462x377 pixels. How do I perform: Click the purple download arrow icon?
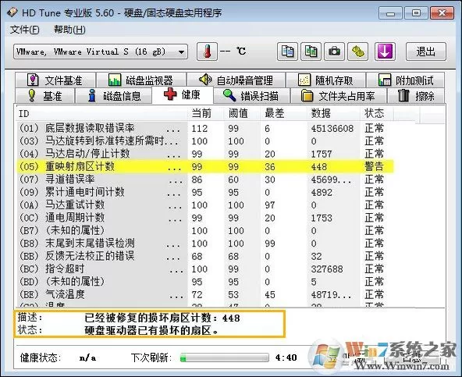point(385,52)
